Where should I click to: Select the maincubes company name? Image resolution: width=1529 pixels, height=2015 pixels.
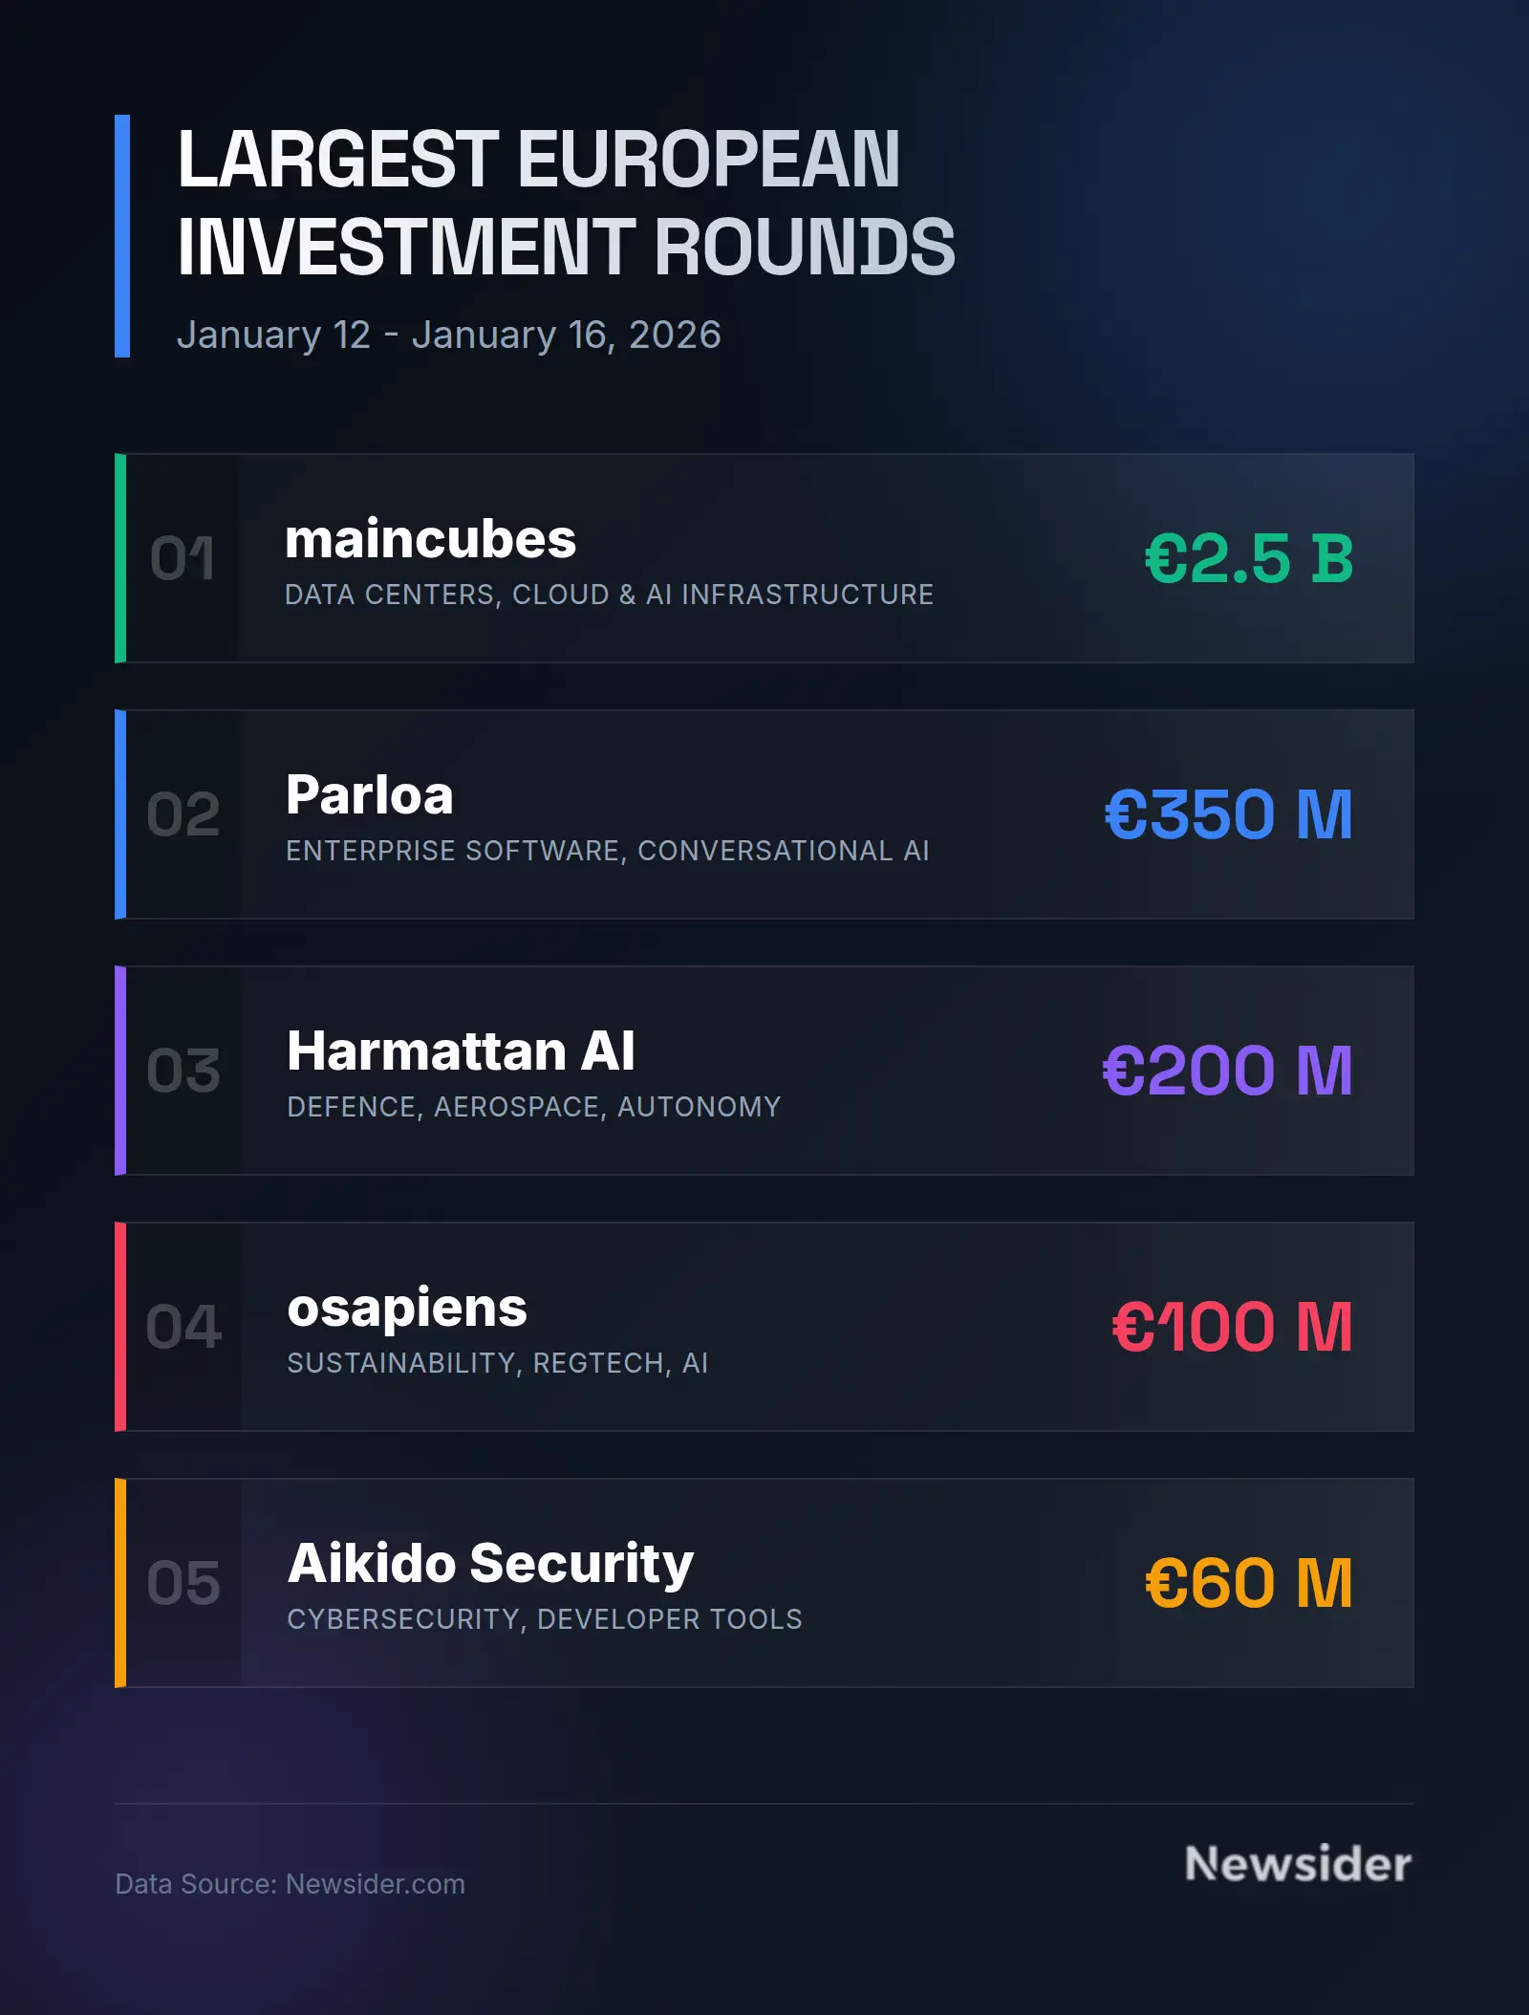430,539
